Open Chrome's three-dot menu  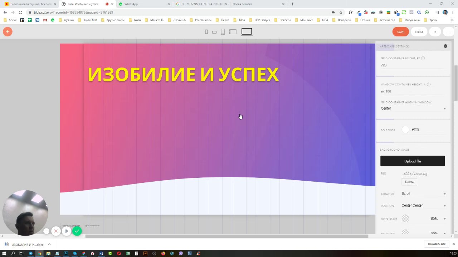point(453,12)
